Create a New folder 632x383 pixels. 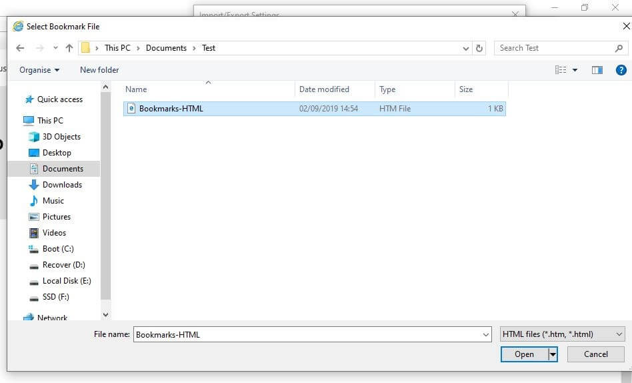point(99,70)
